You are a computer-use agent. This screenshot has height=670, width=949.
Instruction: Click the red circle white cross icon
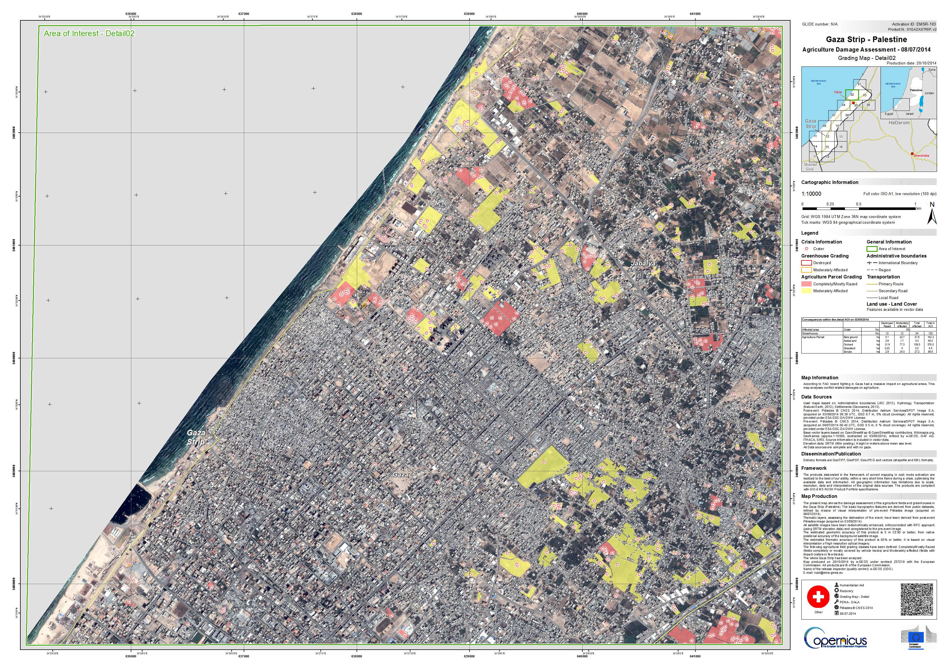coord(818,597)
